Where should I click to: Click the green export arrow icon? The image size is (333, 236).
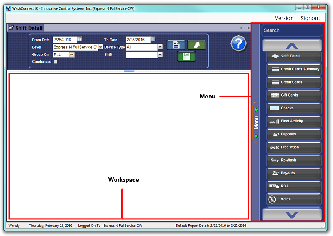click(x=196, y=45)
